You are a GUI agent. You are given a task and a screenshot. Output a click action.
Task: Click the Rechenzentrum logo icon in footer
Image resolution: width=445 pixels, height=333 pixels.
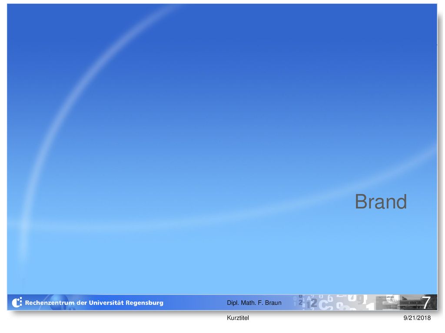point(17,302)
